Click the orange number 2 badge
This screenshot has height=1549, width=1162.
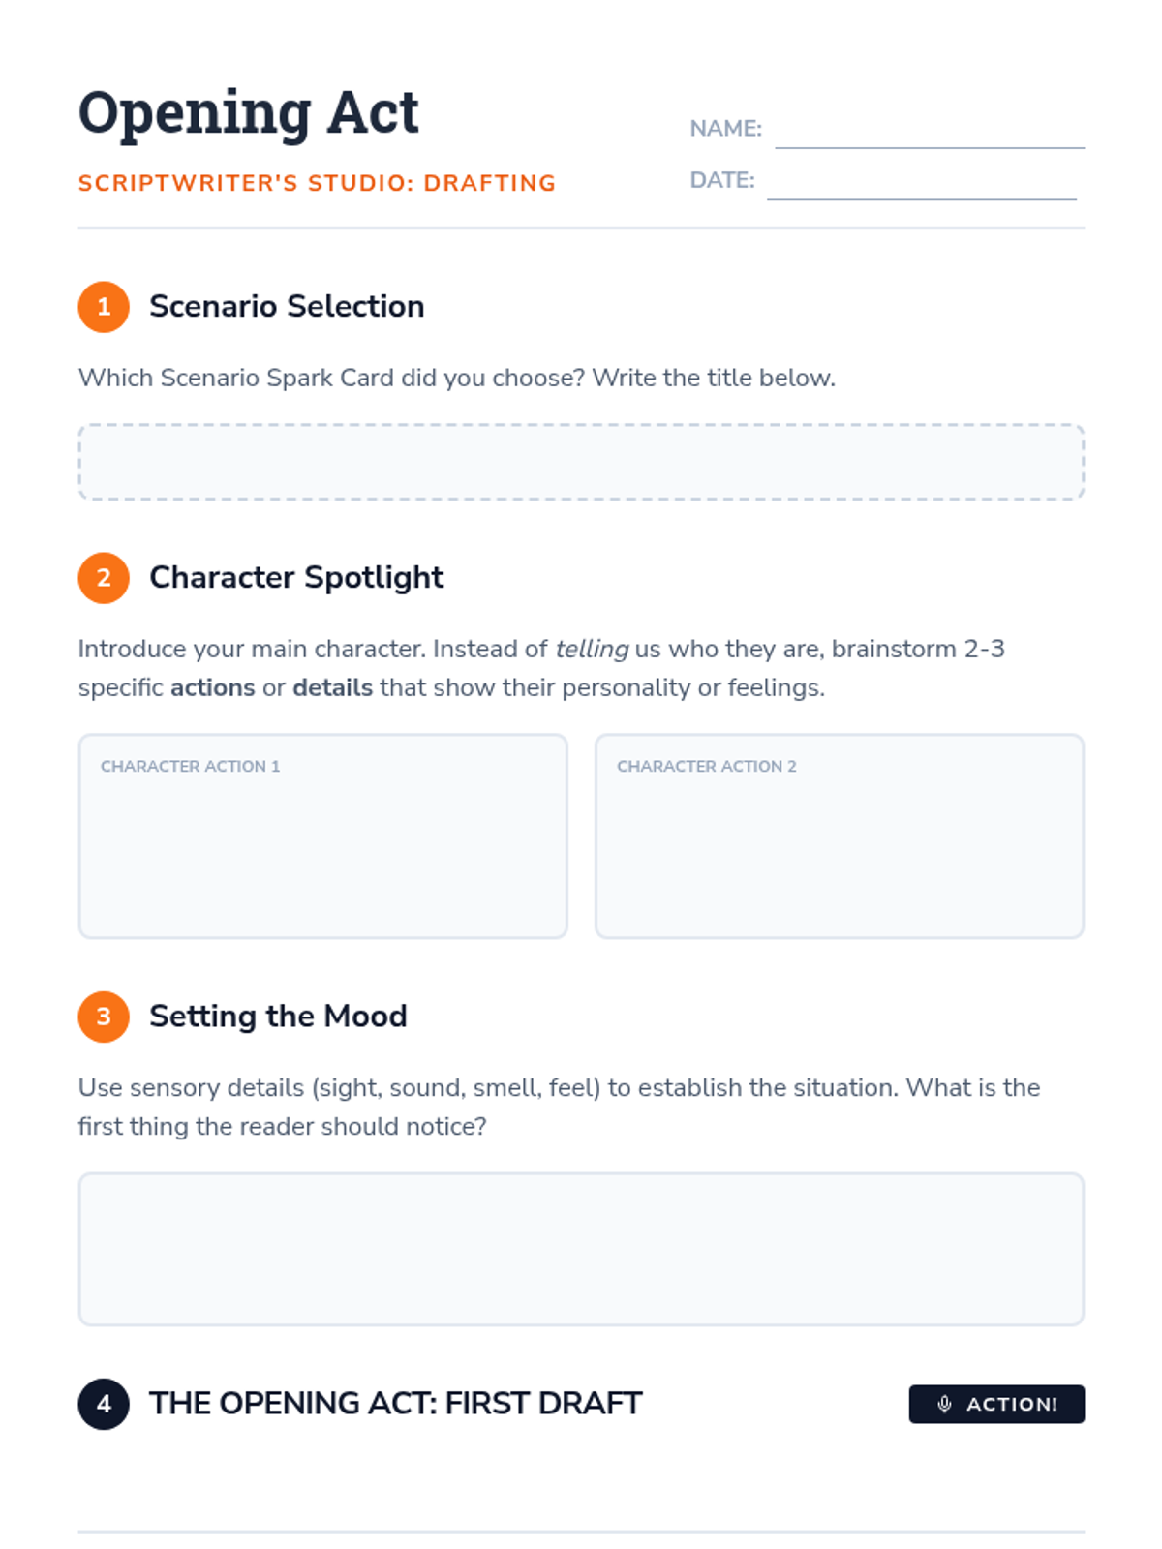[104, 578]
